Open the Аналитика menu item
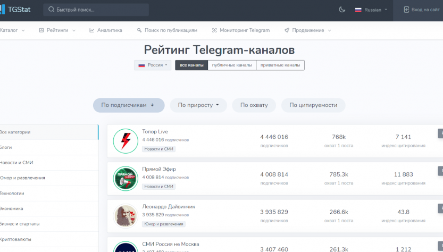 click(106, 30)
